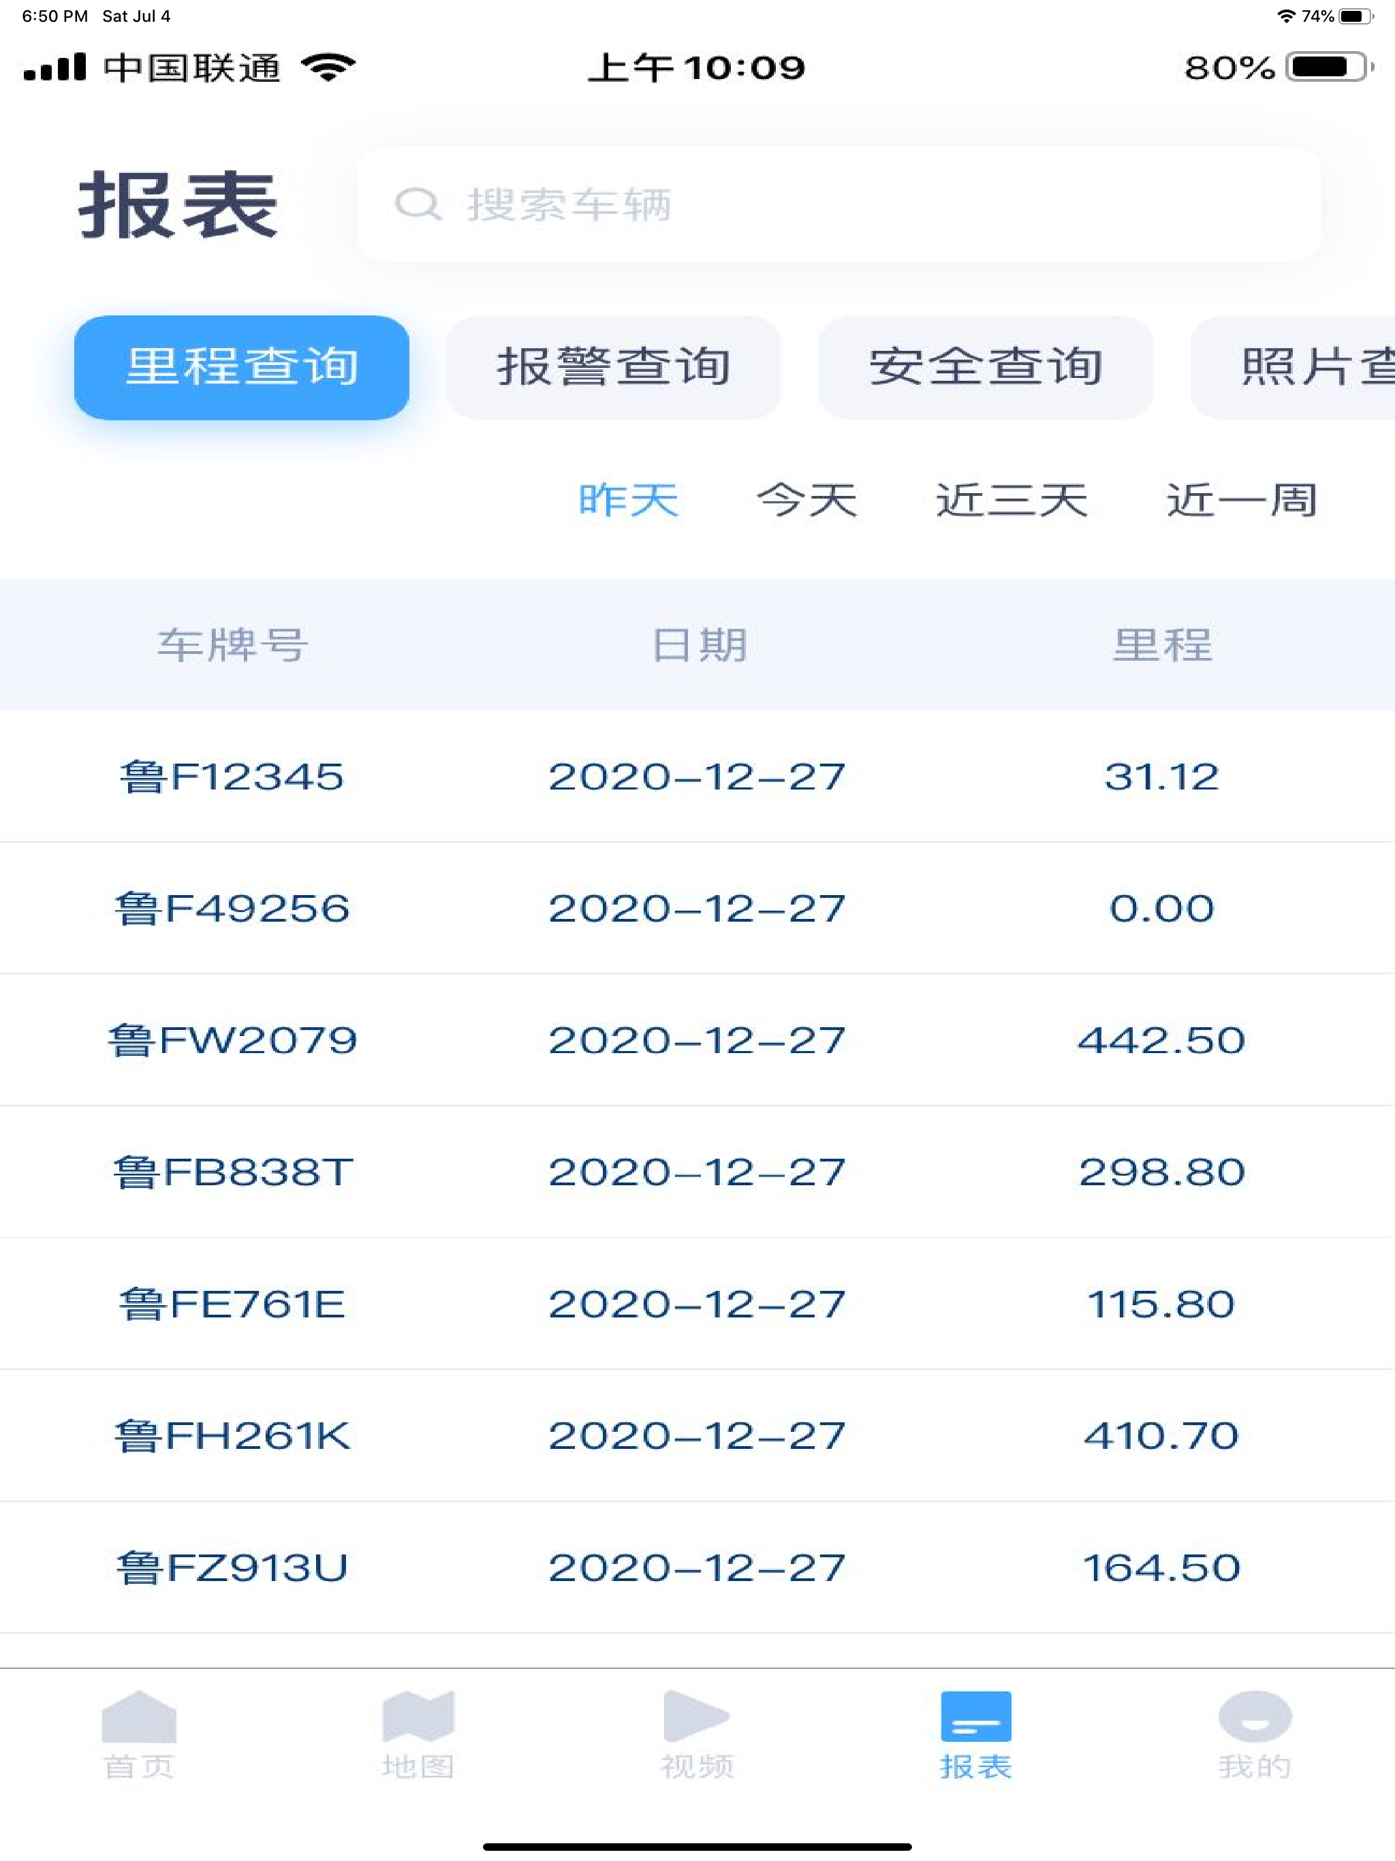Select the 安全查询 tab
1395x1861 pixels.
point(985,368)
